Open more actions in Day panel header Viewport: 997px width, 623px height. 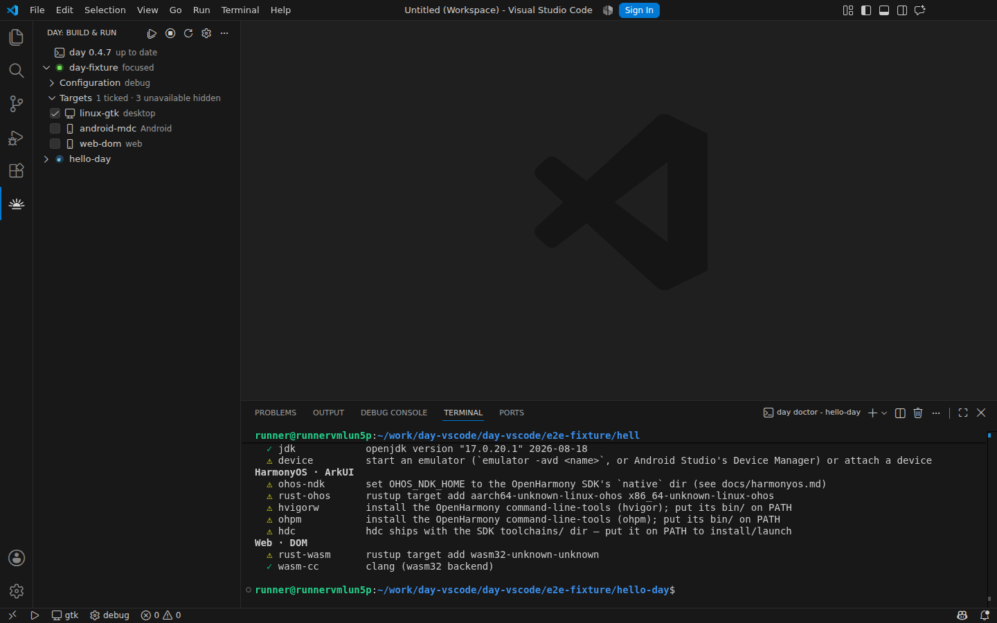tap(224, 33)
